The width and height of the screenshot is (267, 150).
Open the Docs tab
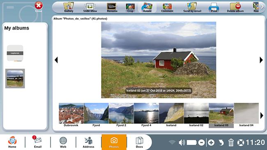(139, 142)
